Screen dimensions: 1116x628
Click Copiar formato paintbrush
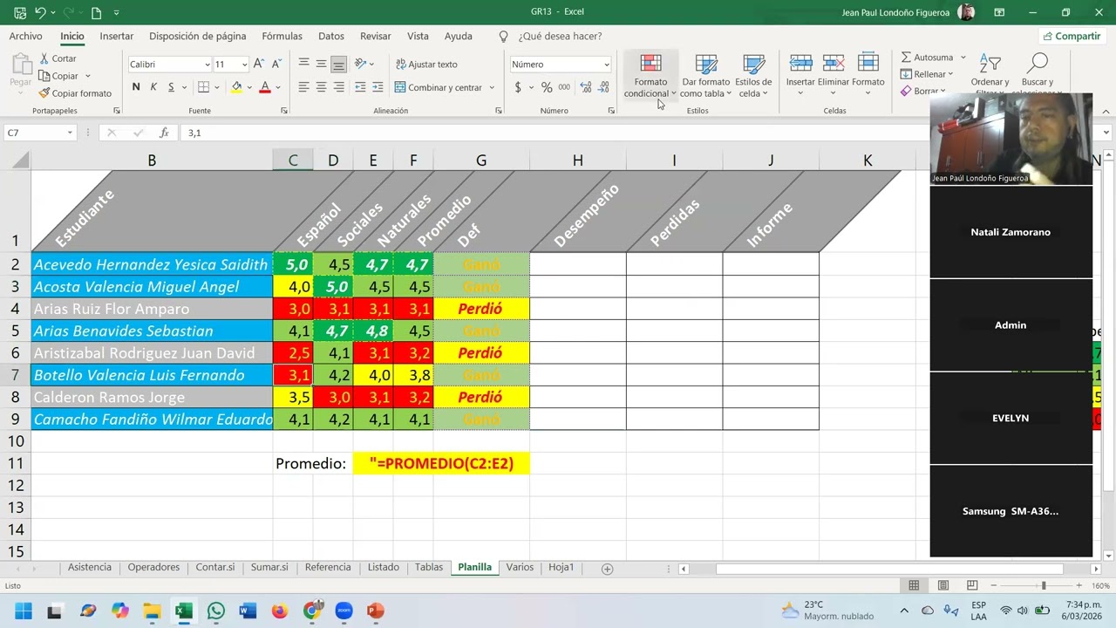point(75,93)
